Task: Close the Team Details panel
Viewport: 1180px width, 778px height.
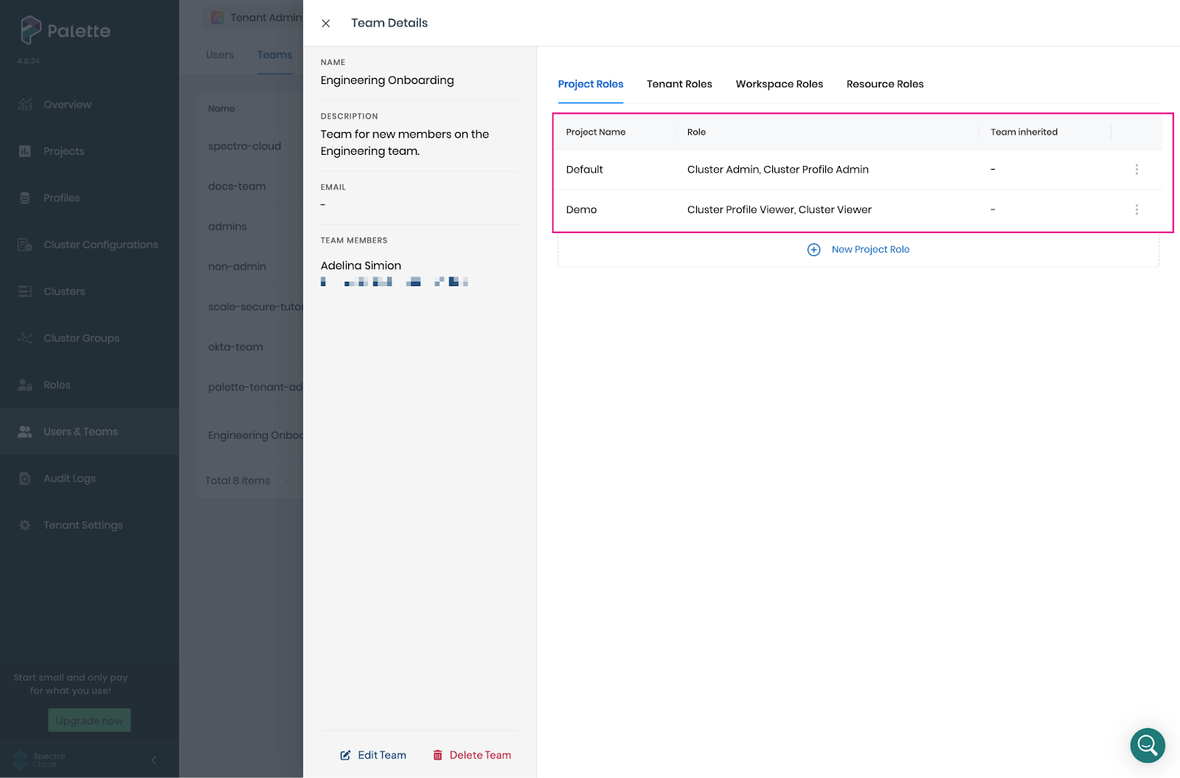Action: tap(325, 23)
